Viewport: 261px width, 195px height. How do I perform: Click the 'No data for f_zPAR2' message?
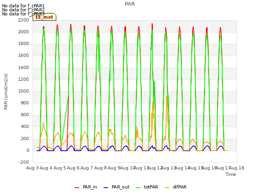click(23, 10)
